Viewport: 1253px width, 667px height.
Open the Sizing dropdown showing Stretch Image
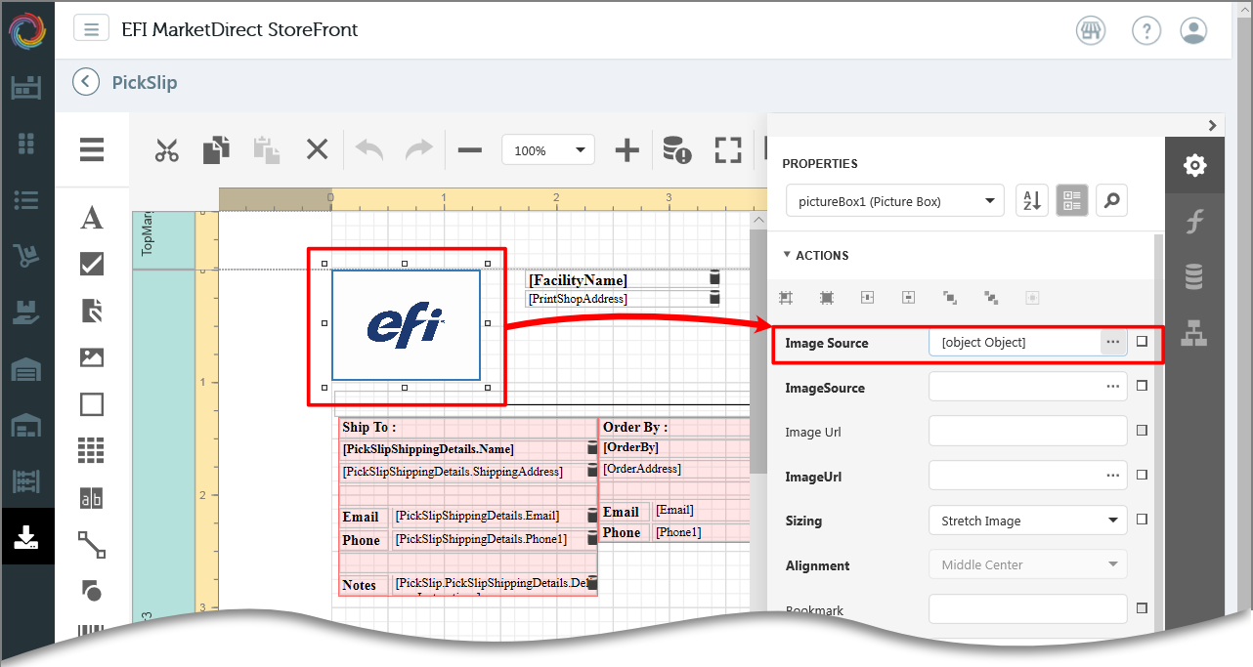pyautogui.click(x=1028, y=521)
